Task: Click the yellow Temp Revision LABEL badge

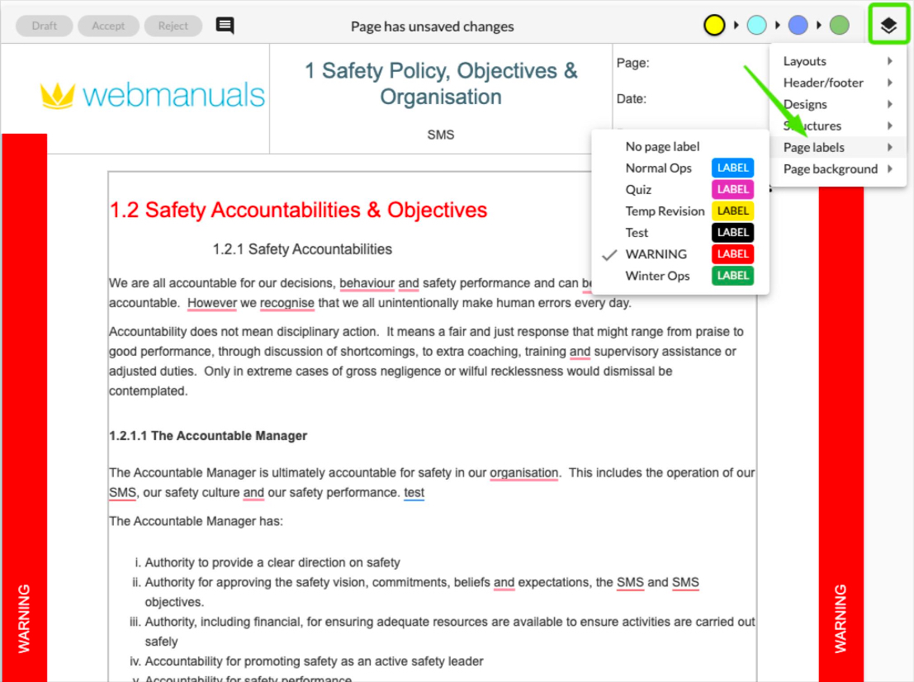Action: tap(732, 211)
